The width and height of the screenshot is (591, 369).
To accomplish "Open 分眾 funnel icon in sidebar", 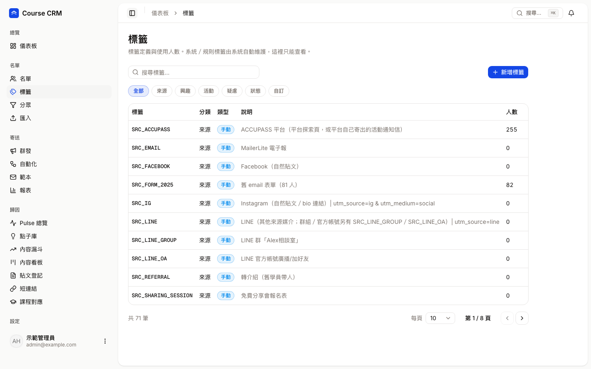I will (x=13, y=105).
